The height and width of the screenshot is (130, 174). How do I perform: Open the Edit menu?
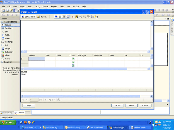[9, 6]
